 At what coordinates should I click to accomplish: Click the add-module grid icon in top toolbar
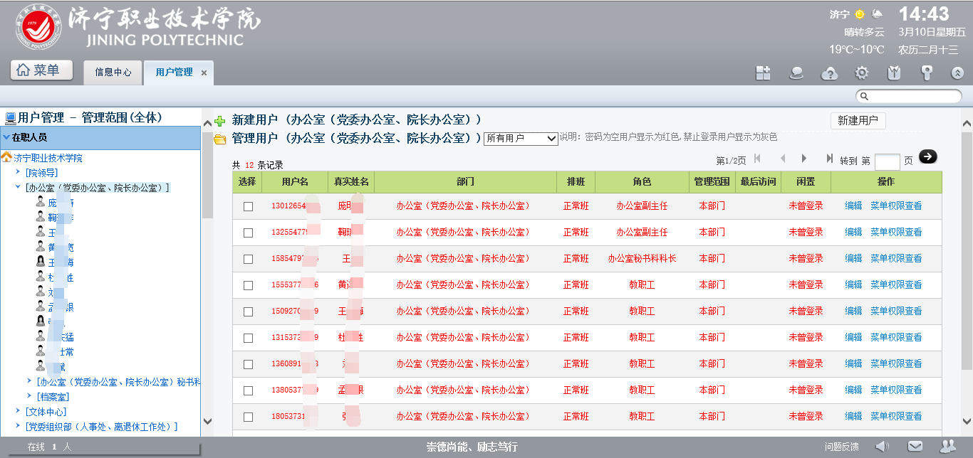tap(764, 73)
